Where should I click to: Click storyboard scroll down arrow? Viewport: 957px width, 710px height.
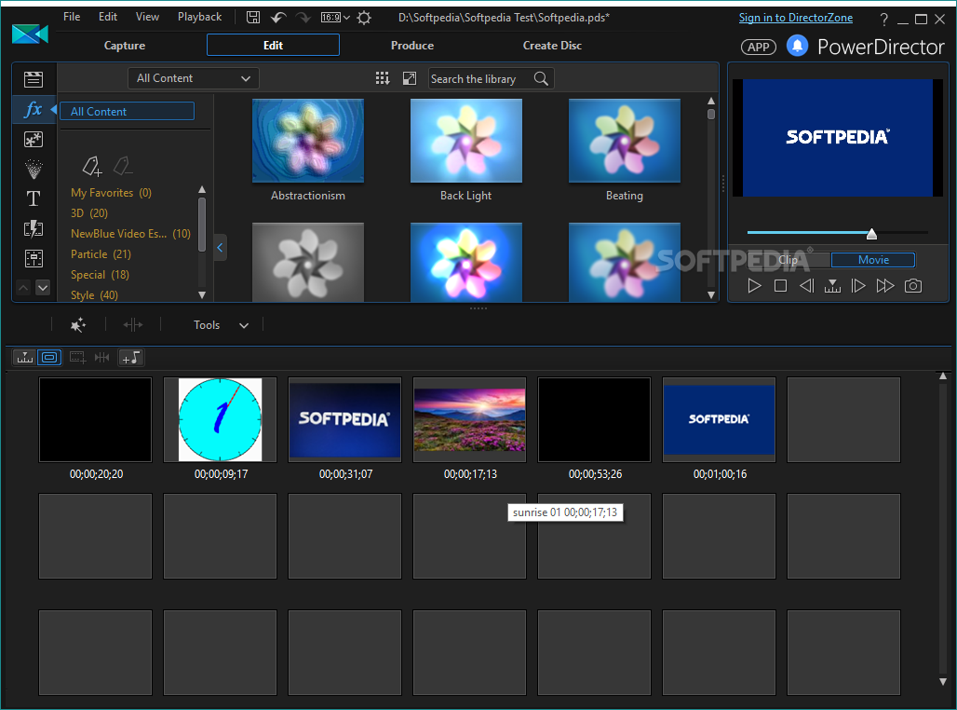(943, 681)
